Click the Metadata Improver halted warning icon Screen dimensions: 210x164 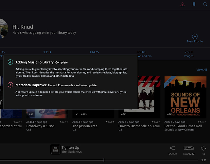tap(10, 85)
